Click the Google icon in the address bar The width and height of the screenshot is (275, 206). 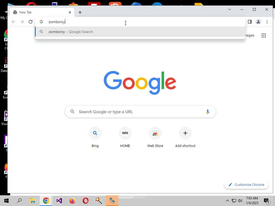click(41, 22)
